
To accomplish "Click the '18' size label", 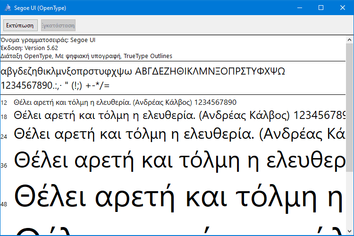I will coord(4,117).
